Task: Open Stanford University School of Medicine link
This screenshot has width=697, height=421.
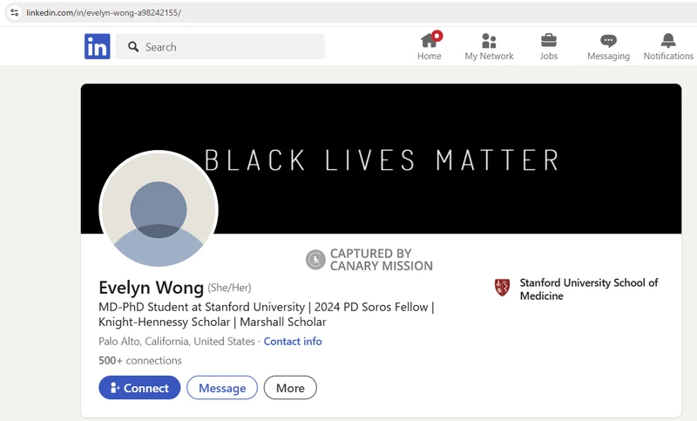Action: [589, 289]
